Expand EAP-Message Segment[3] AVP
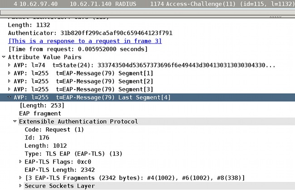The height and width of the screenshot is (190, 295). pos(10,89)
